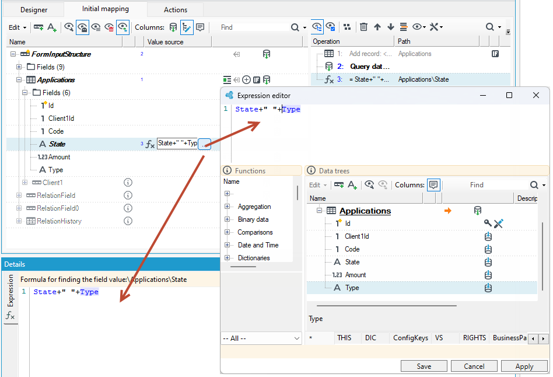Click the IF condition icon on the Add record row
The image size is (553, 377).
pos(495,54)
